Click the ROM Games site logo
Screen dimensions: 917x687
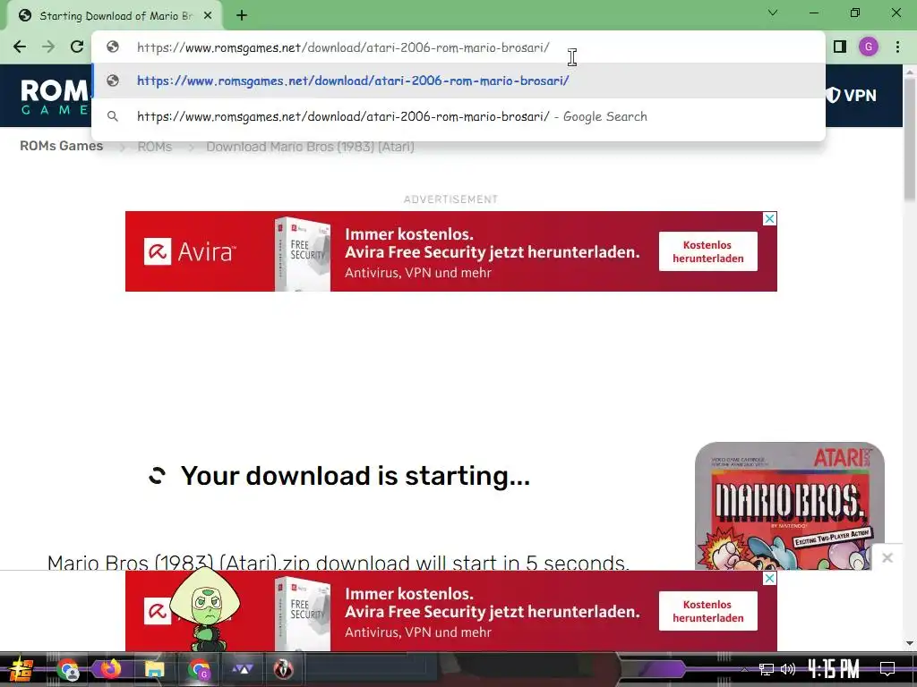coord(55,97)
